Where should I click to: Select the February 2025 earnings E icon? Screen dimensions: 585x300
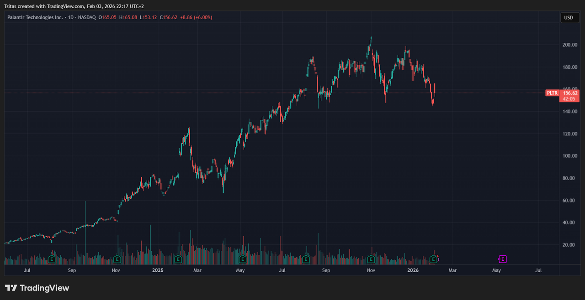tap(178, 259)
